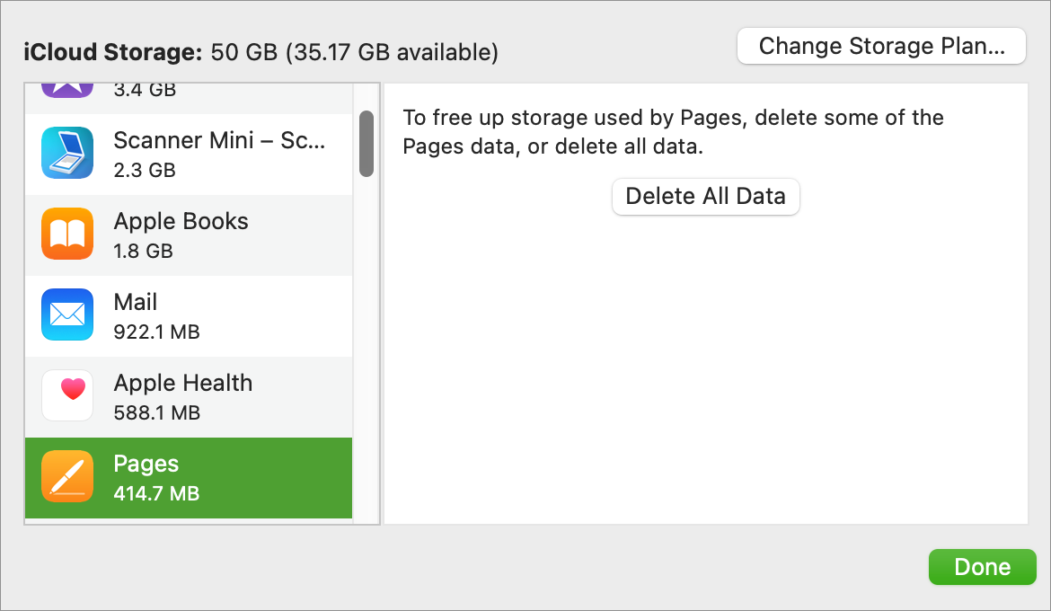
Task: Select Apple Books in the storage list
Action: tap(189, 235)
